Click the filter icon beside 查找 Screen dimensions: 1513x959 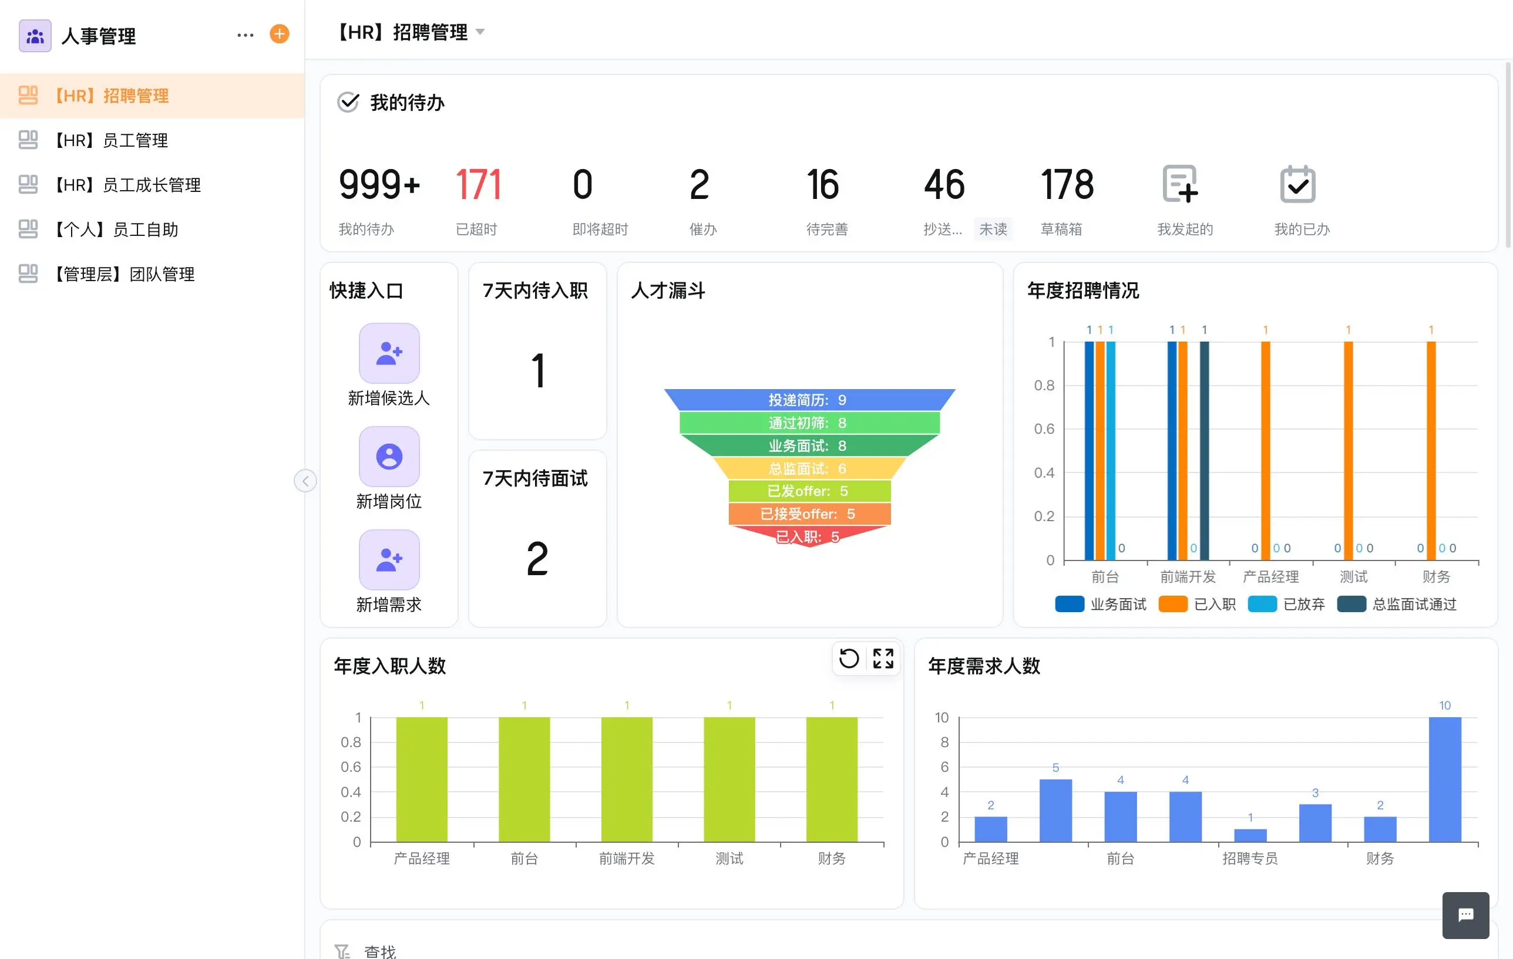pos(342,951)
